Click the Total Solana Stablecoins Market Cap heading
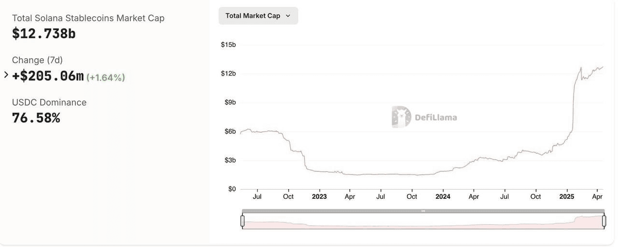This screenshot has width=618, height=247. point(88,18)
